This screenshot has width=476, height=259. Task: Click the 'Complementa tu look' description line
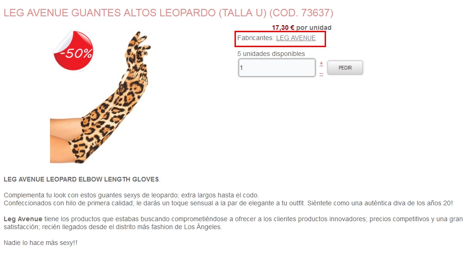click(131, 195)
